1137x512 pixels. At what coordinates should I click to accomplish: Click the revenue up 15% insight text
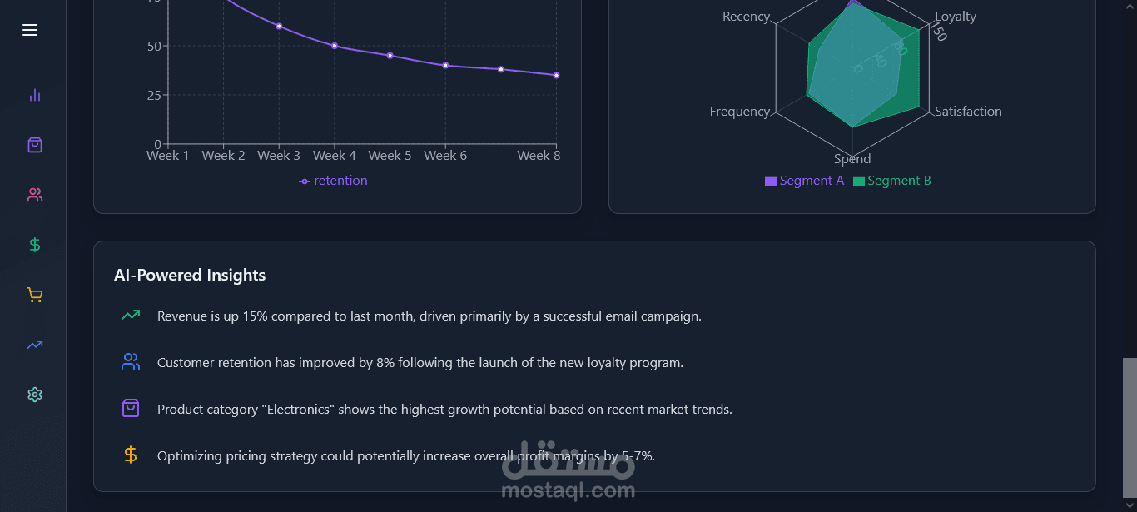429,316
